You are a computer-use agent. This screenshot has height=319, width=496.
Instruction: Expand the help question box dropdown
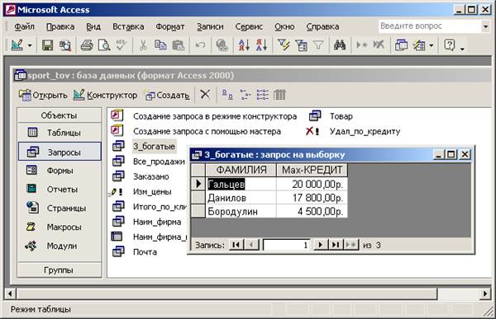click(485, 26)
